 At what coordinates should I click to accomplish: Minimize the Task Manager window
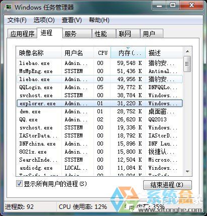click(x=159, y=6)
